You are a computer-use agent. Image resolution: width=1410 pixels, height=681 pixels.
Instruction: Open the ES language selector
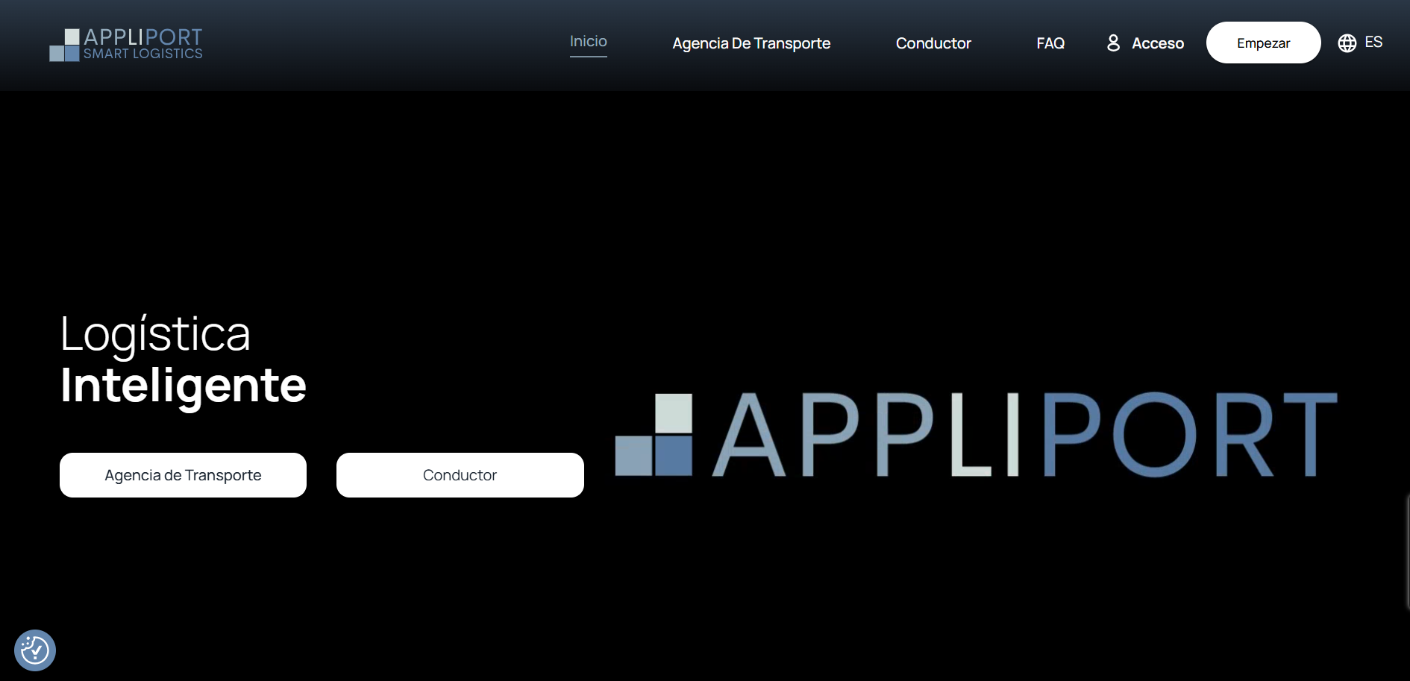pos(1373,43)
